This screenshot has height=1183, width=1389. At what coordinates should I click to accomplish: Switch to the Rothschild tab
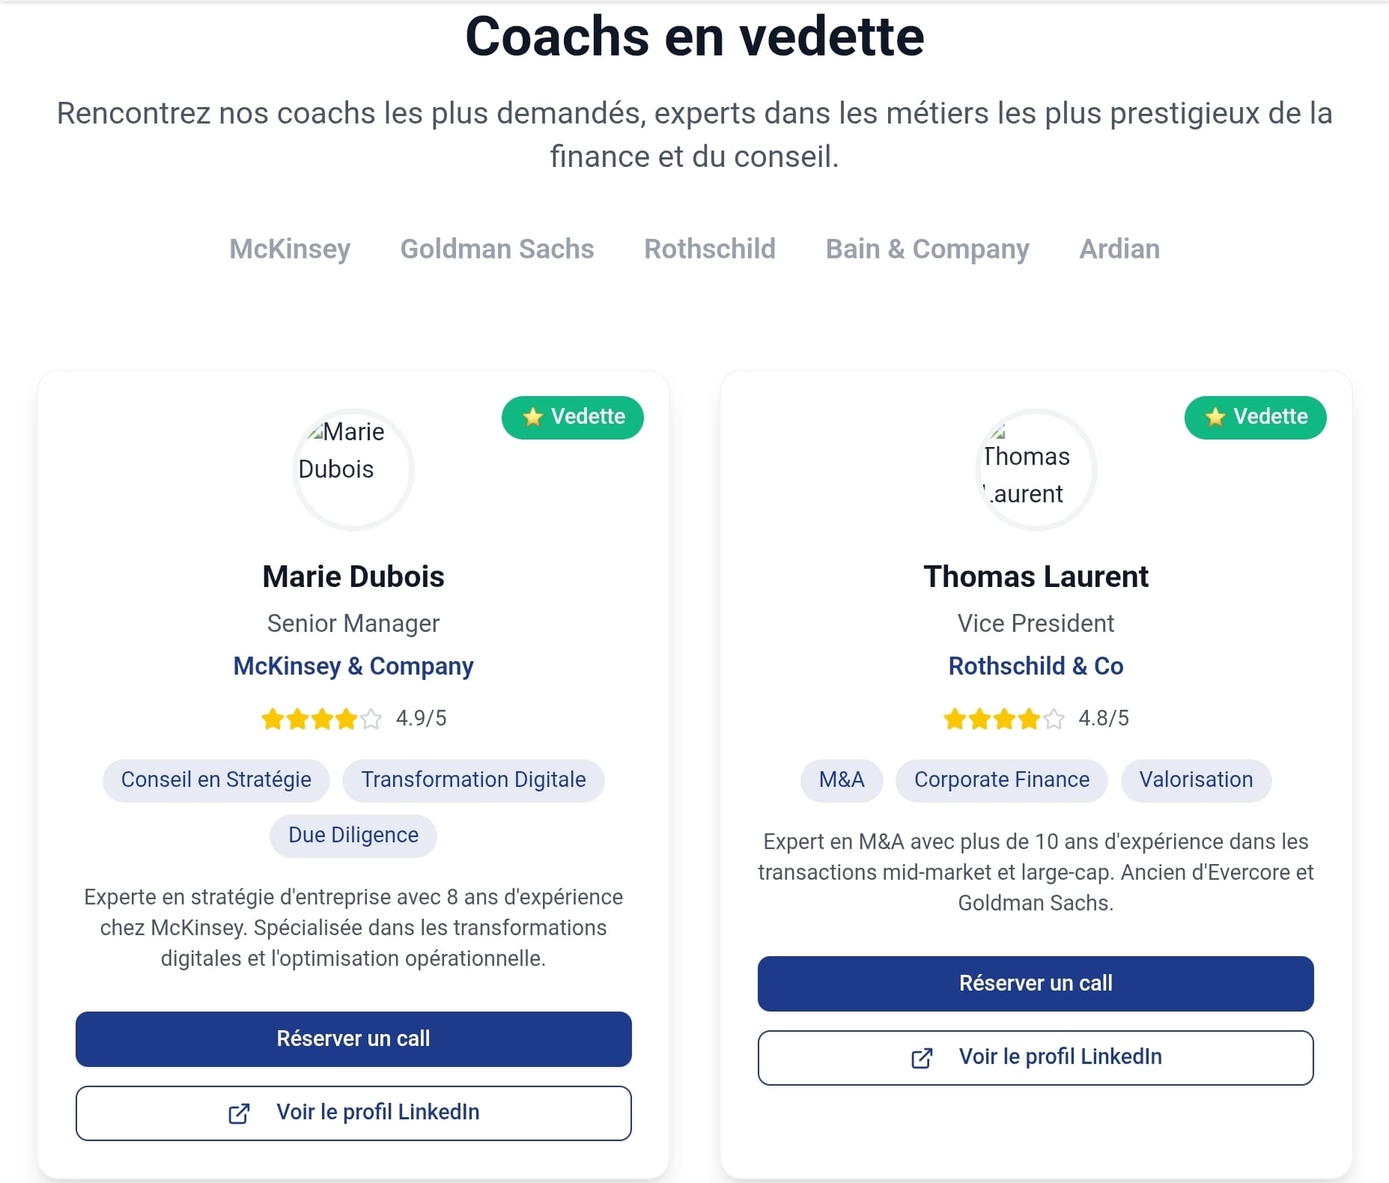click(710, 249)
